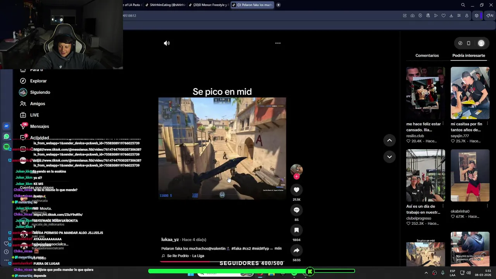Open options menu for sayajin.777 video card
This screenshot has height=279, width=496.
(487, 124)
